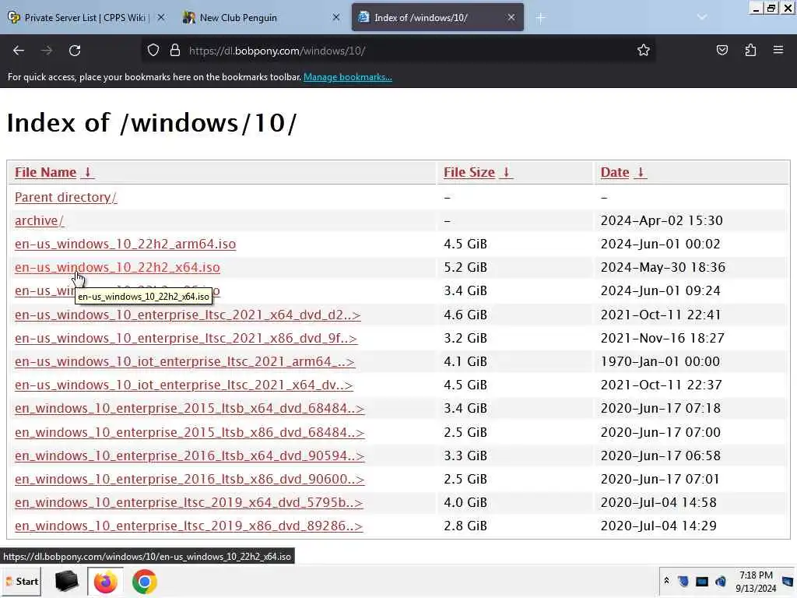Open the archive/ folder link

click(39, 220)
